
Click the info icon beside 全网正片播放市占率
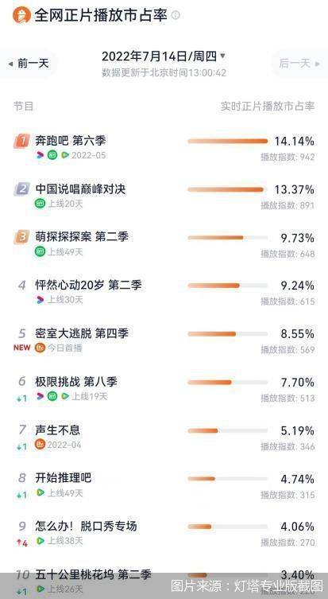(x=176, y=15)
